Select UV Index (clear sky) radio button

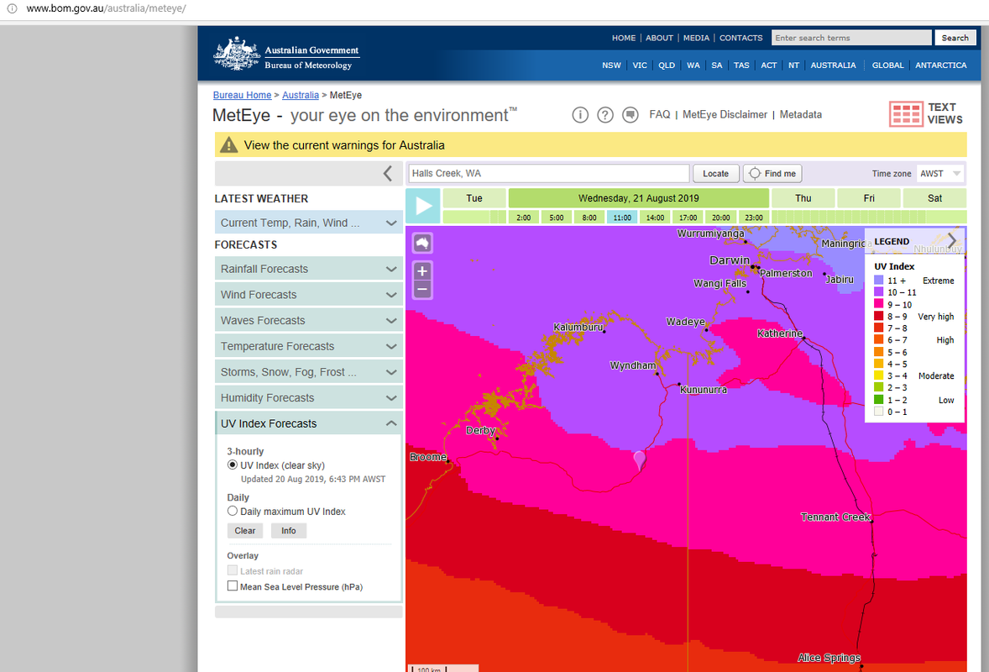click(232, 465)
